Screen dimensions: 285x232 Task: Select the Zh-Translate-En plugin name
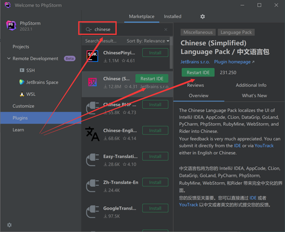pos(121,182)
